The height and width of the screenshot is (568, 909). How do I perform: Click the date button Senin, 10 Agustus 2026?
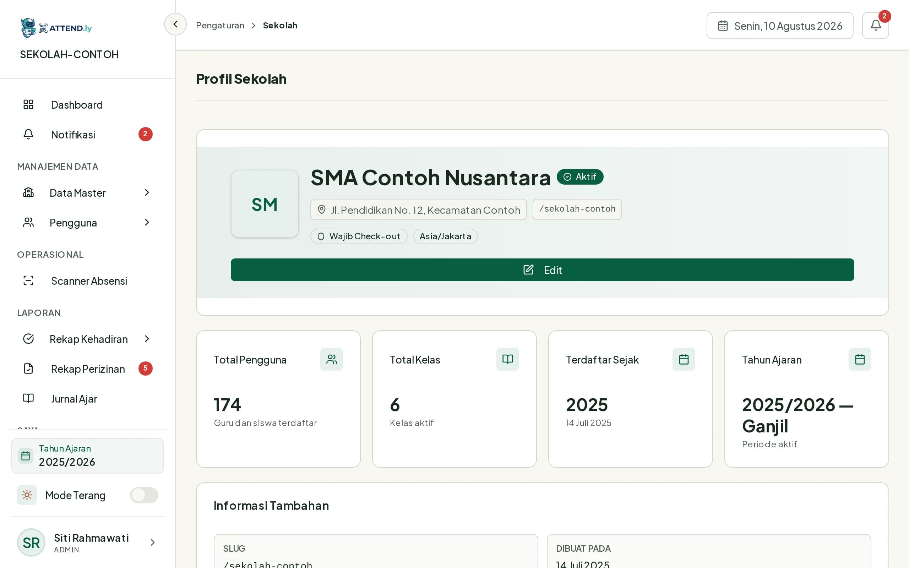coord(780,26)
